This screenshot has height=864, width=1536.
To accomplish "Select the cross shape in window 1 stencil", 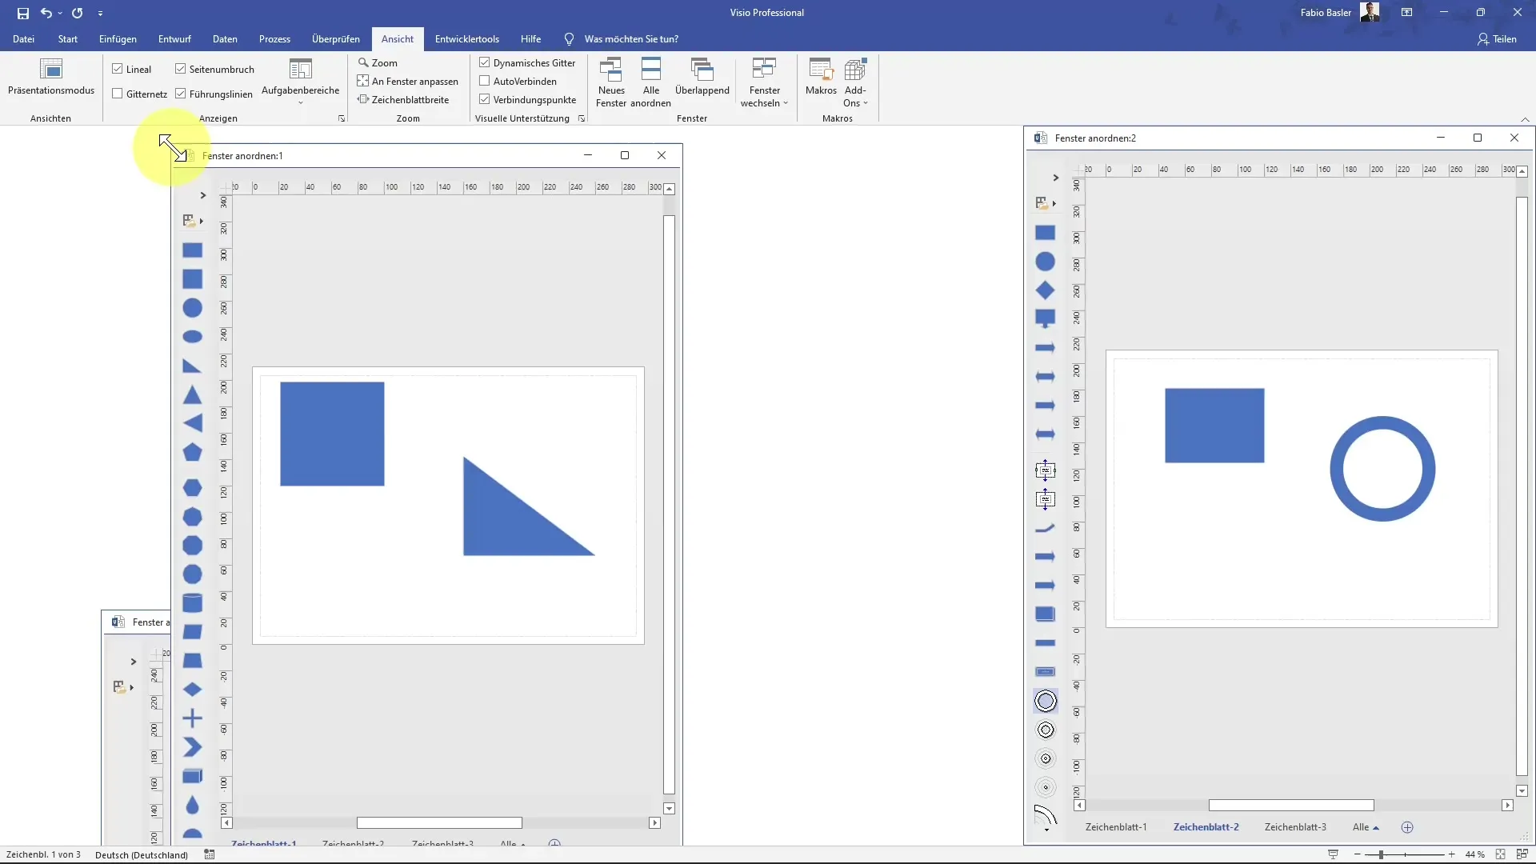I will click(x=192, y=718).
